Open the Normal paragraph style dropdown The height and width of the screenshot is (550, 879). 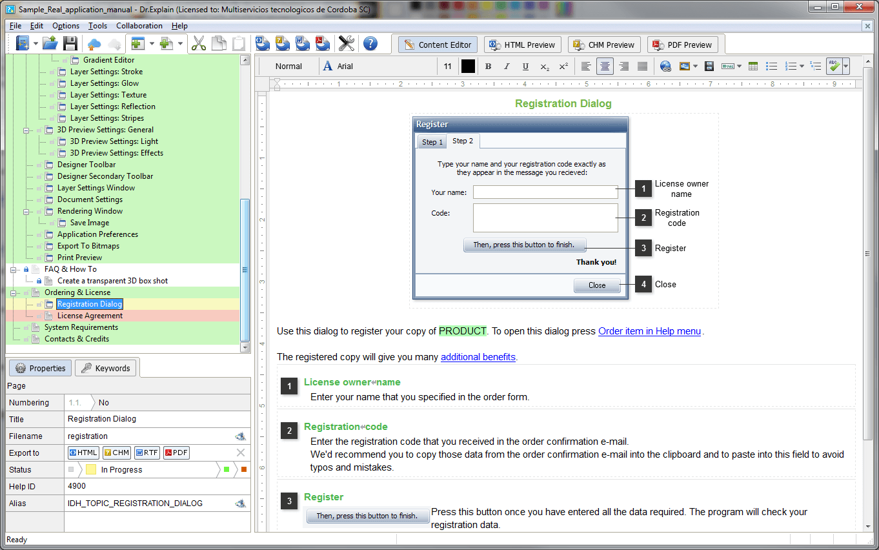288,66
